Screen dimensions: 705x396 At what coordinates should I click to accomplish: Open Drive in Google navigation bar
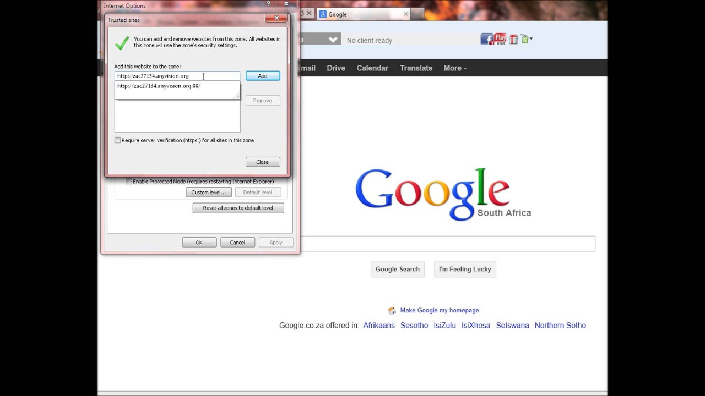click(x=336, y=68)
